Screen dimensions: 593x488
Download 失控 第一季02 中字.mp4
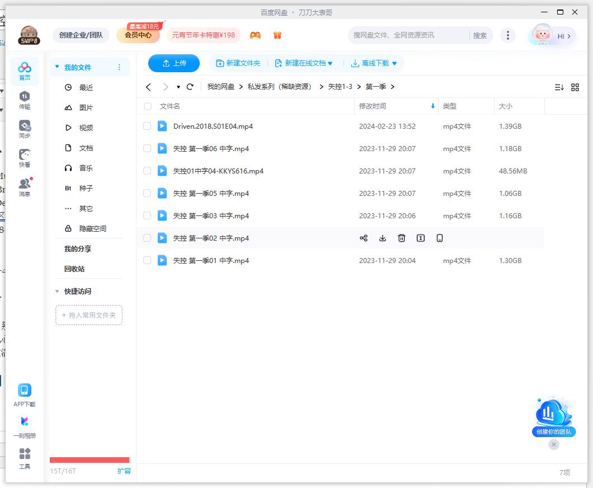tap(383, 238)
